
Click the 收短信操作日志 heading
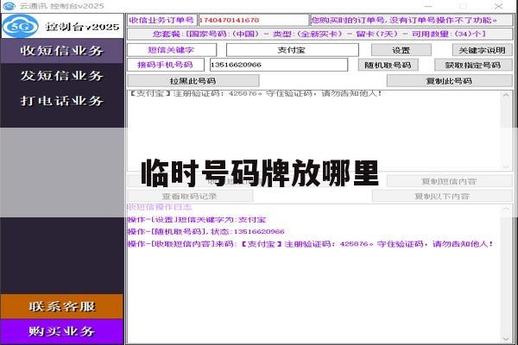click(x=160, y=207)
